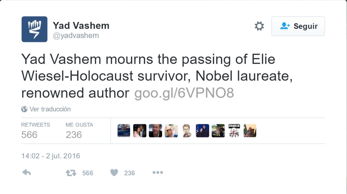Click the Yad Vashem profile logo

[34, 29]
